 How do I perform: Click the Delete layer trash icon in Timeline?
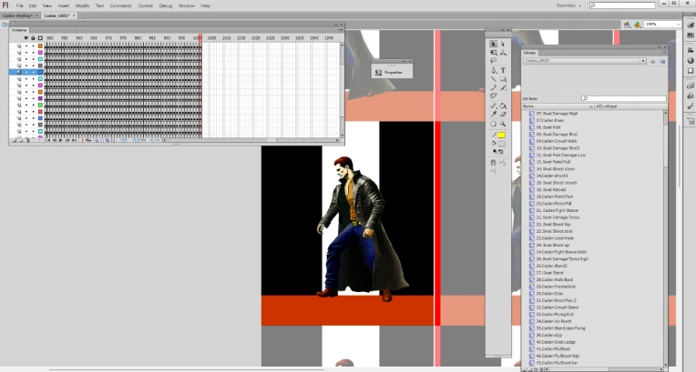(x=27, y=140)
